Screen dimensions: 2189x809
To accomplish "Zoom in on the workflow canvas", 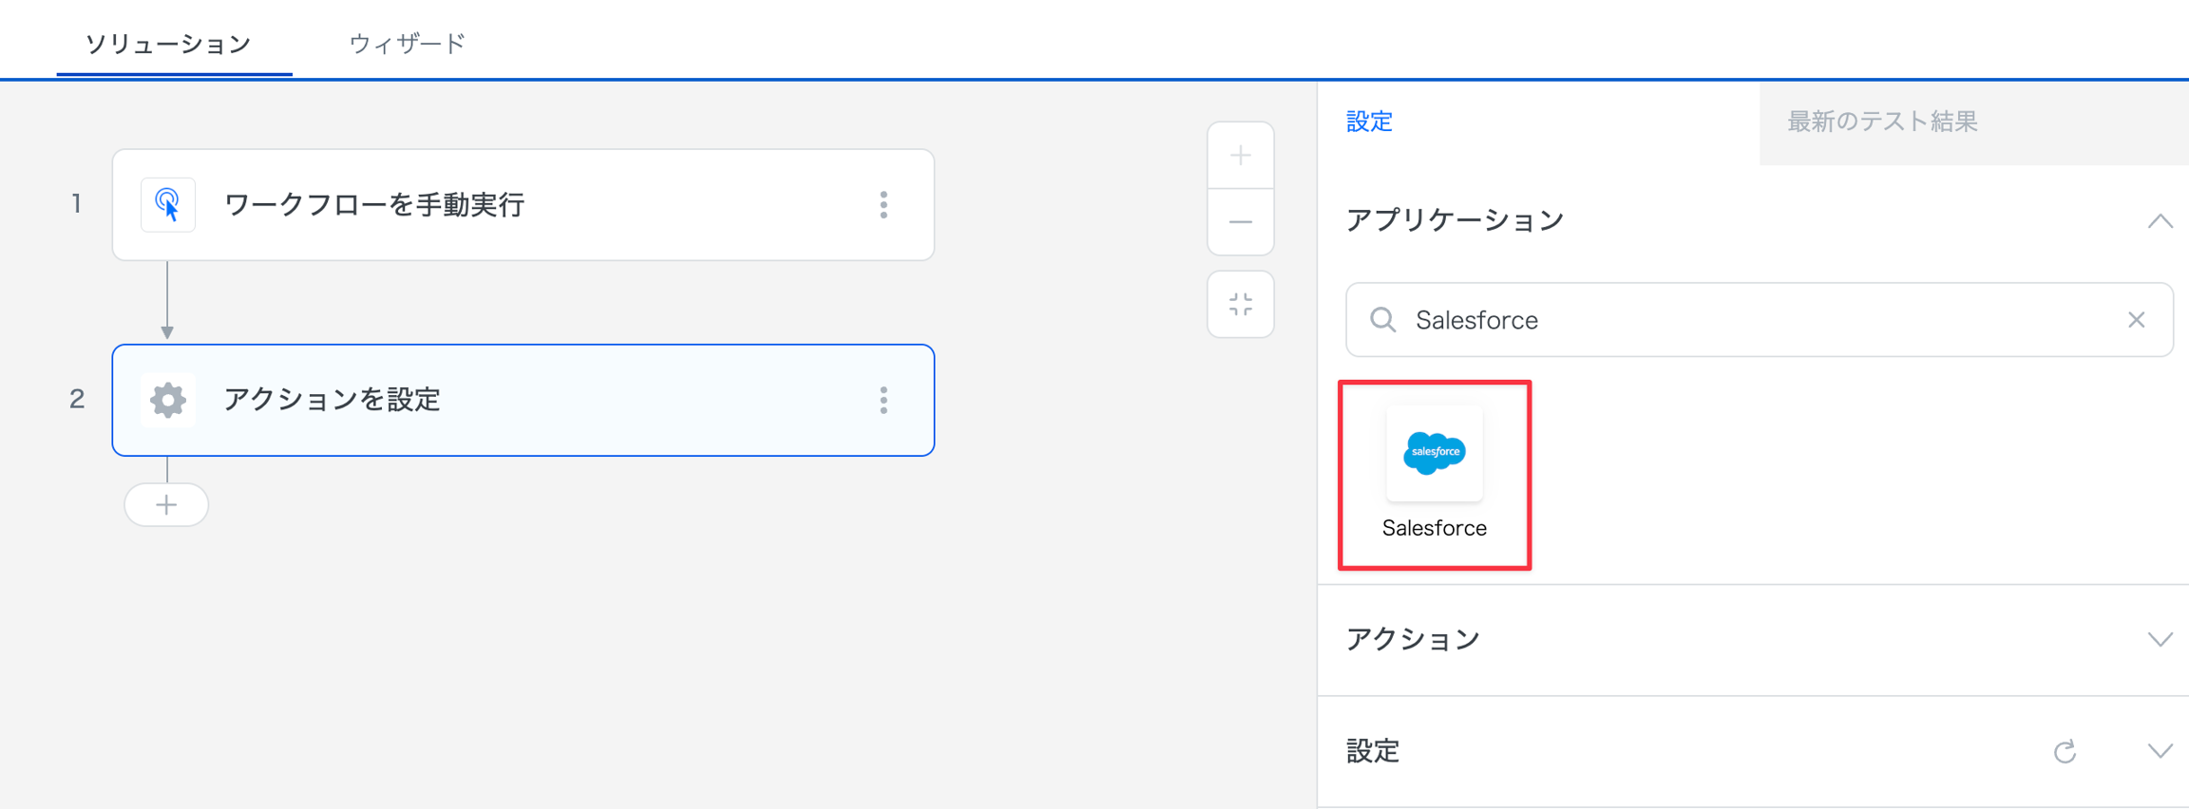I will [1240, 156].
